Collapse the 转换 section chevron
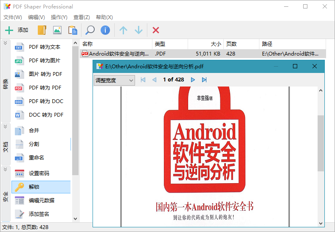 6,43
